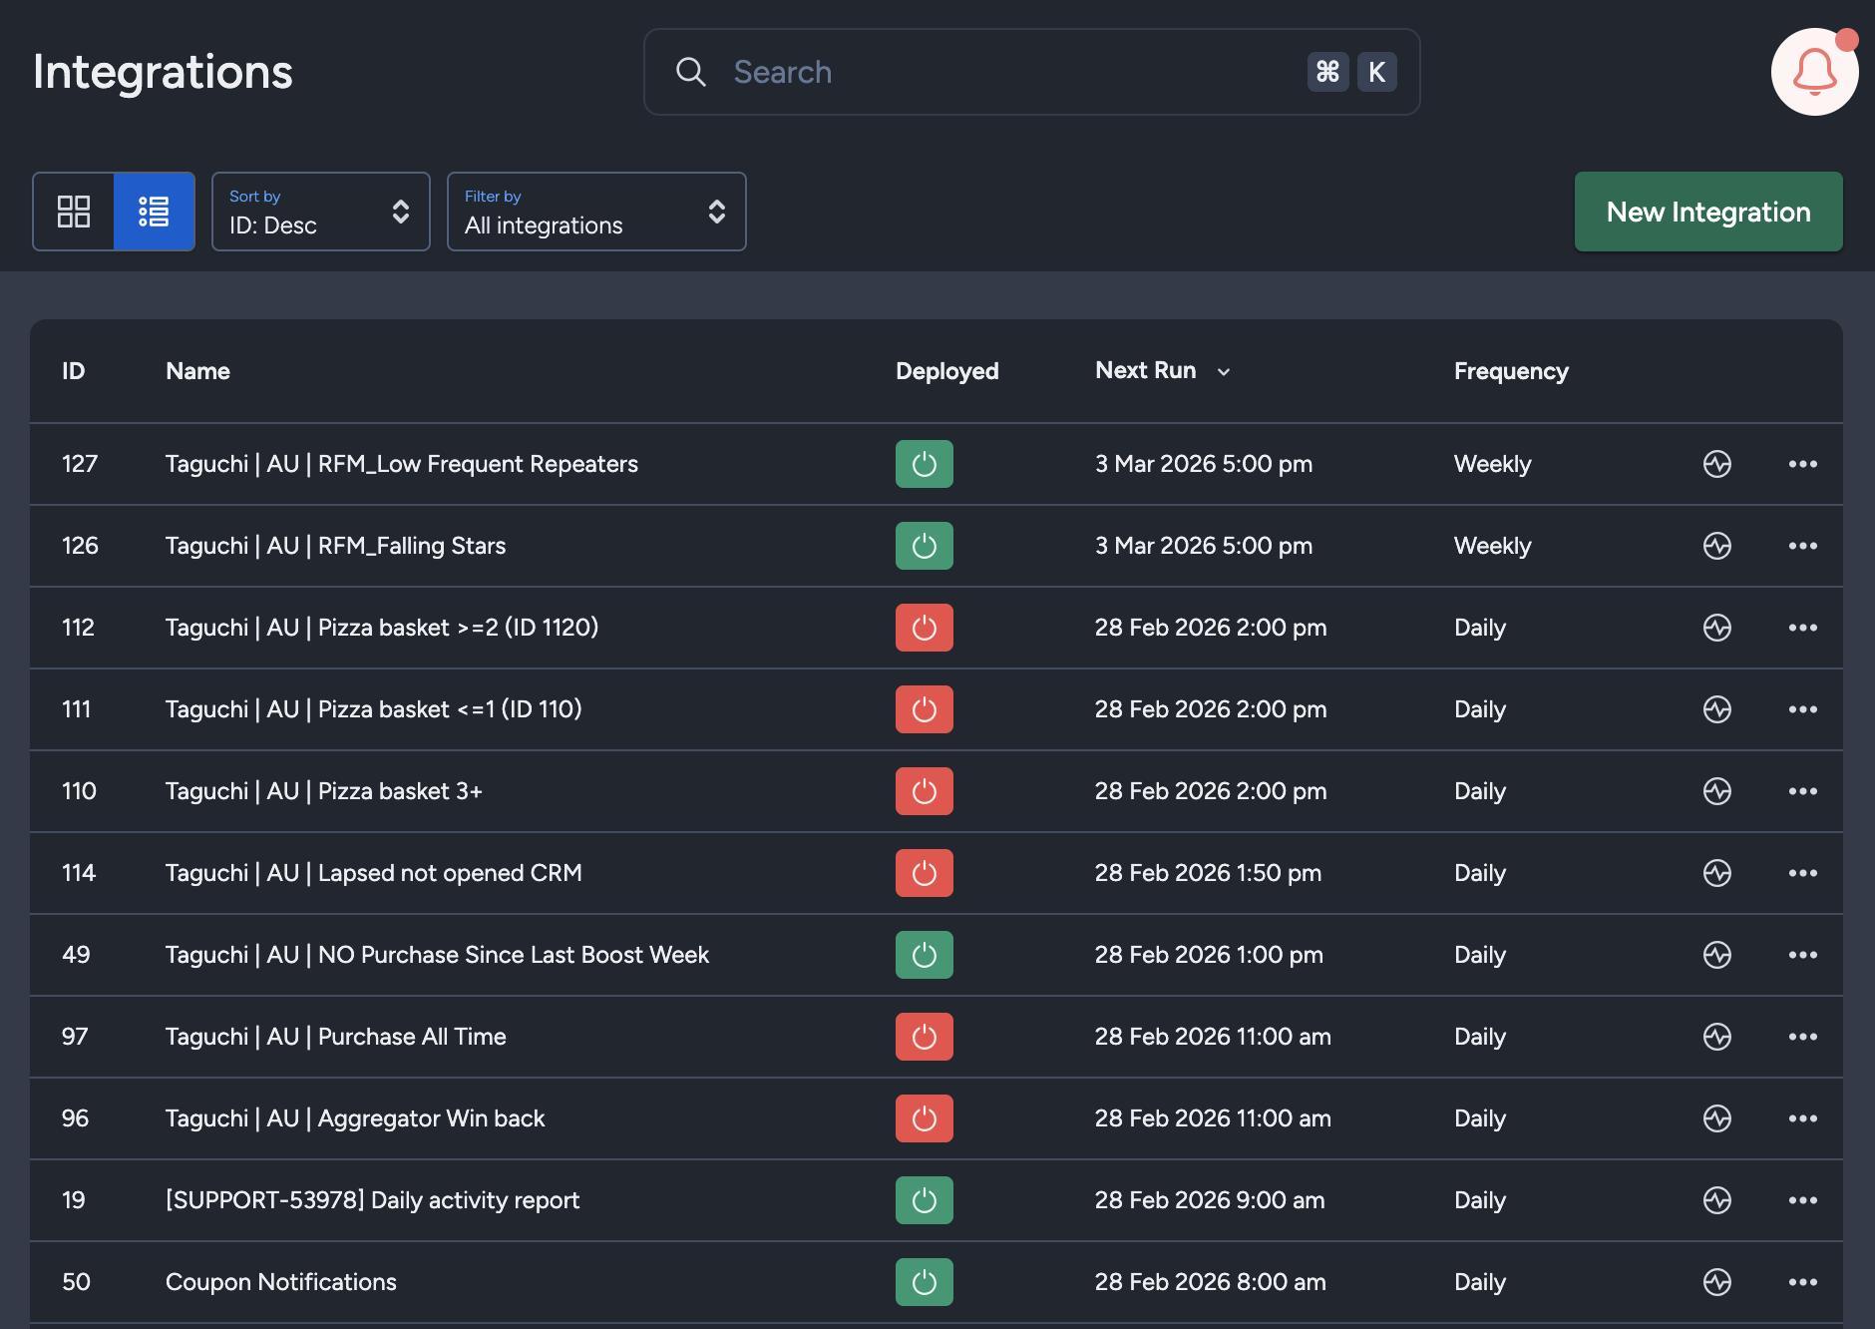Viewport: 1875px width, 1329px height.
Task: Select the list view icon
Action: [x=155, y=212]
